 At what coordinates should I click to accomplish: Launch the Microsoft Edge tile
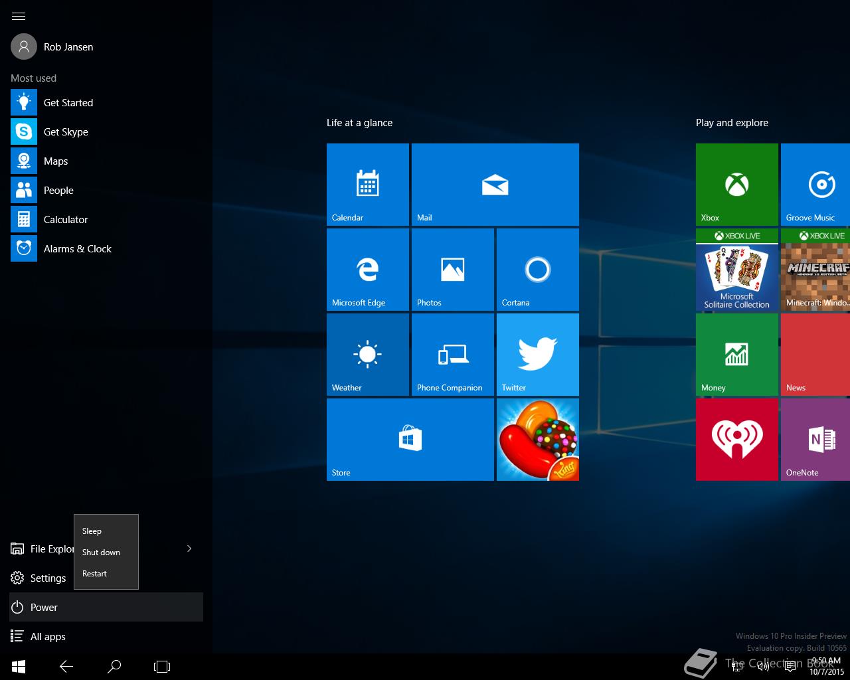[x=368, y=270]
